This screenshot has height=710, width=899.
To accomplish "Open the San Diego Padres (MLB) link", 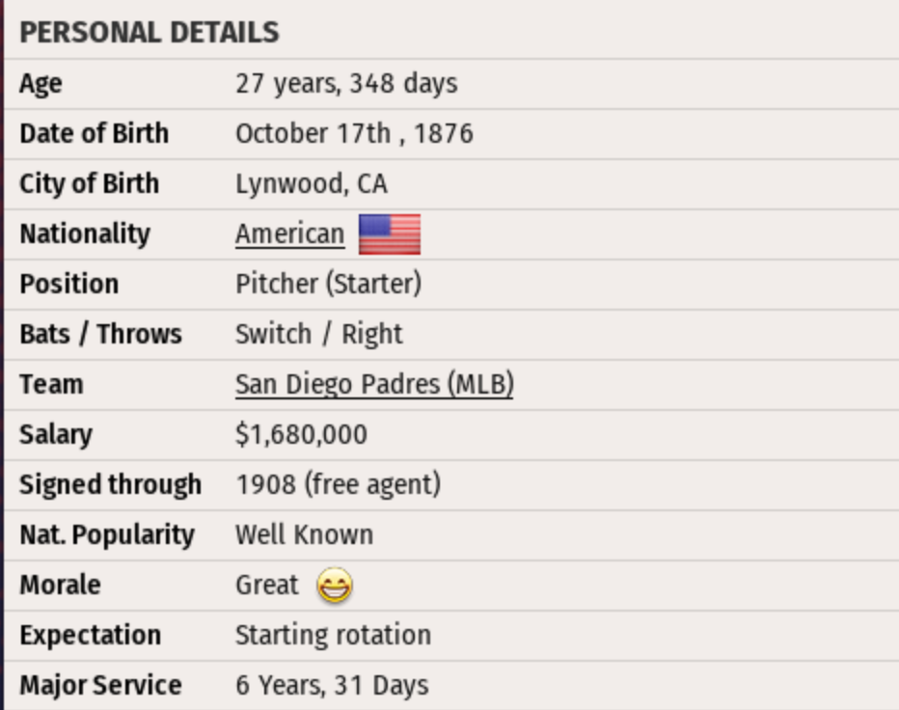I will (x=374, y=385).
